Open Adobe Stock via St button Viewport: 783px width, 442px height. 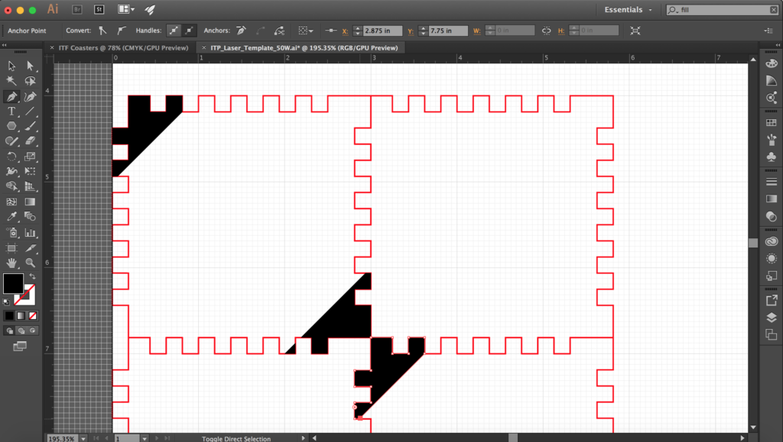pyautogui.click(x=99, y=9)
